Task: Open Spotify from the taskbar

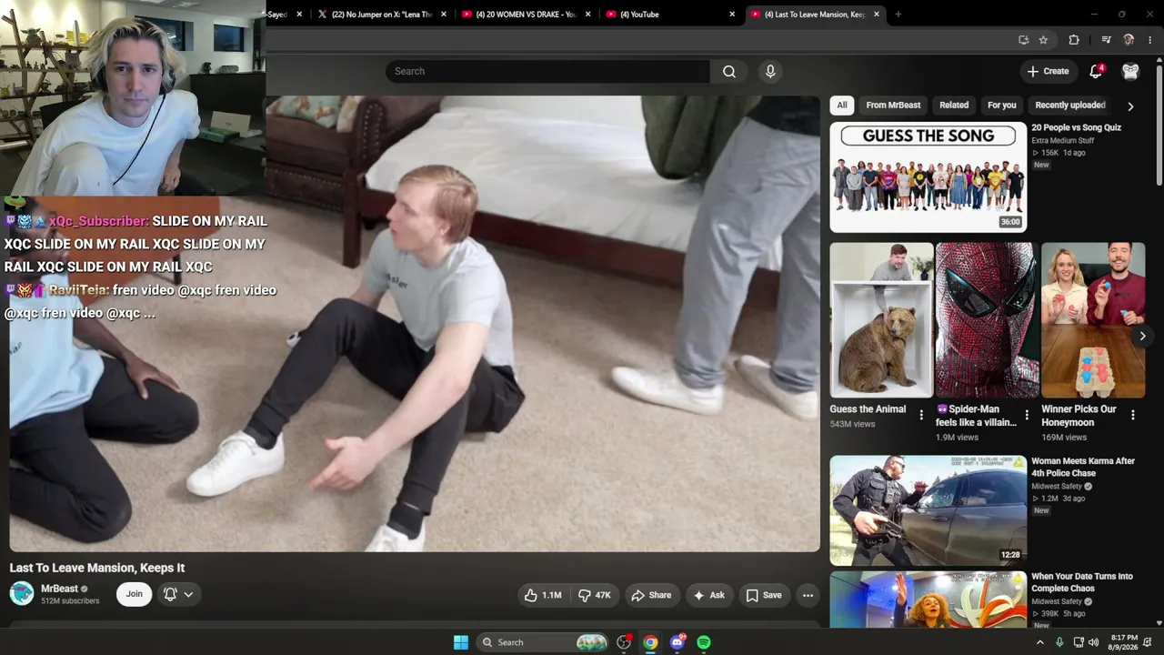Action: coord(704,642)
